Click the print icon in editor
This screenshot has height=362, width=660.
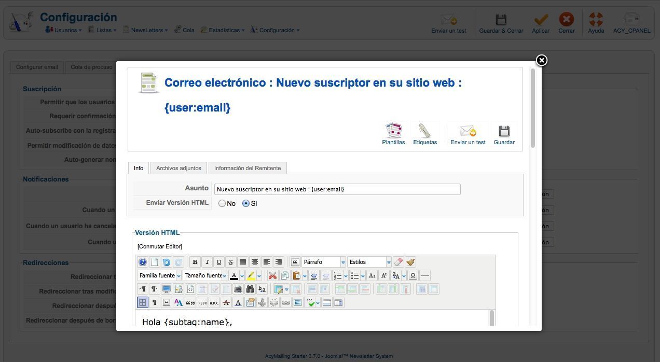238,289
